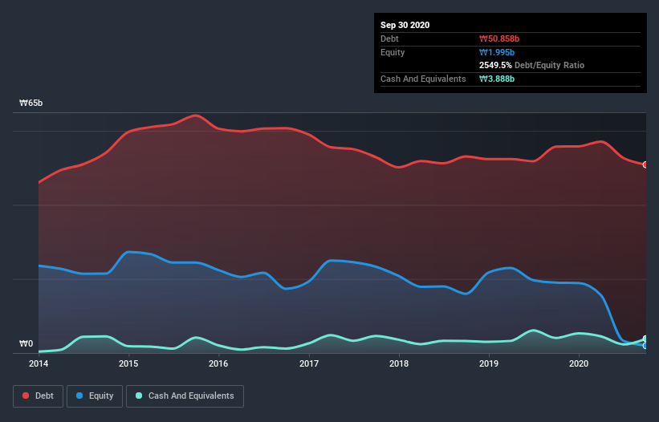This screenshot has height=422, width=659.
Task: Click the ₩0 y-axis label
Action: click(x=26, y=344)
